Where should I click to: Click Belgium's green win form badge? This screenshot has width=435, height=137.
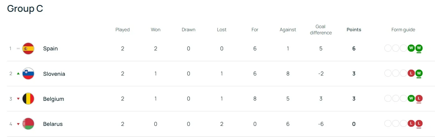(x=411, y=99)
